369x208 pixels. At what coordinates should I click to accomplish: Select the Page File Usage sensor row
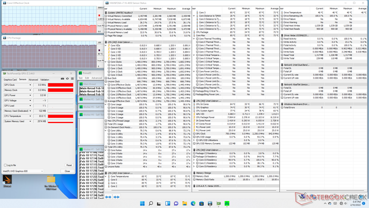[148, 35]
